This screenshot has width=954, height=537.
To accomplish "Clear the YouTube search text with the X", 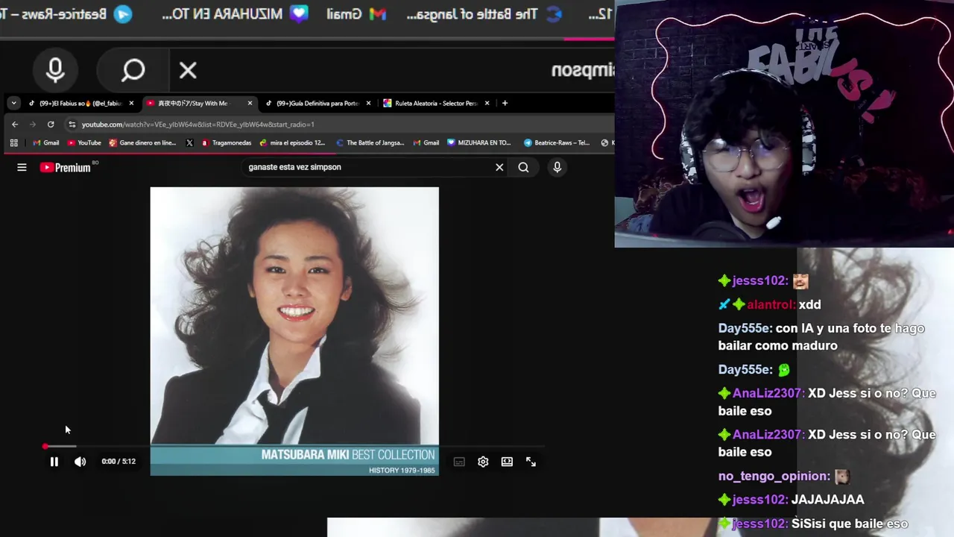I will (499, 168).
